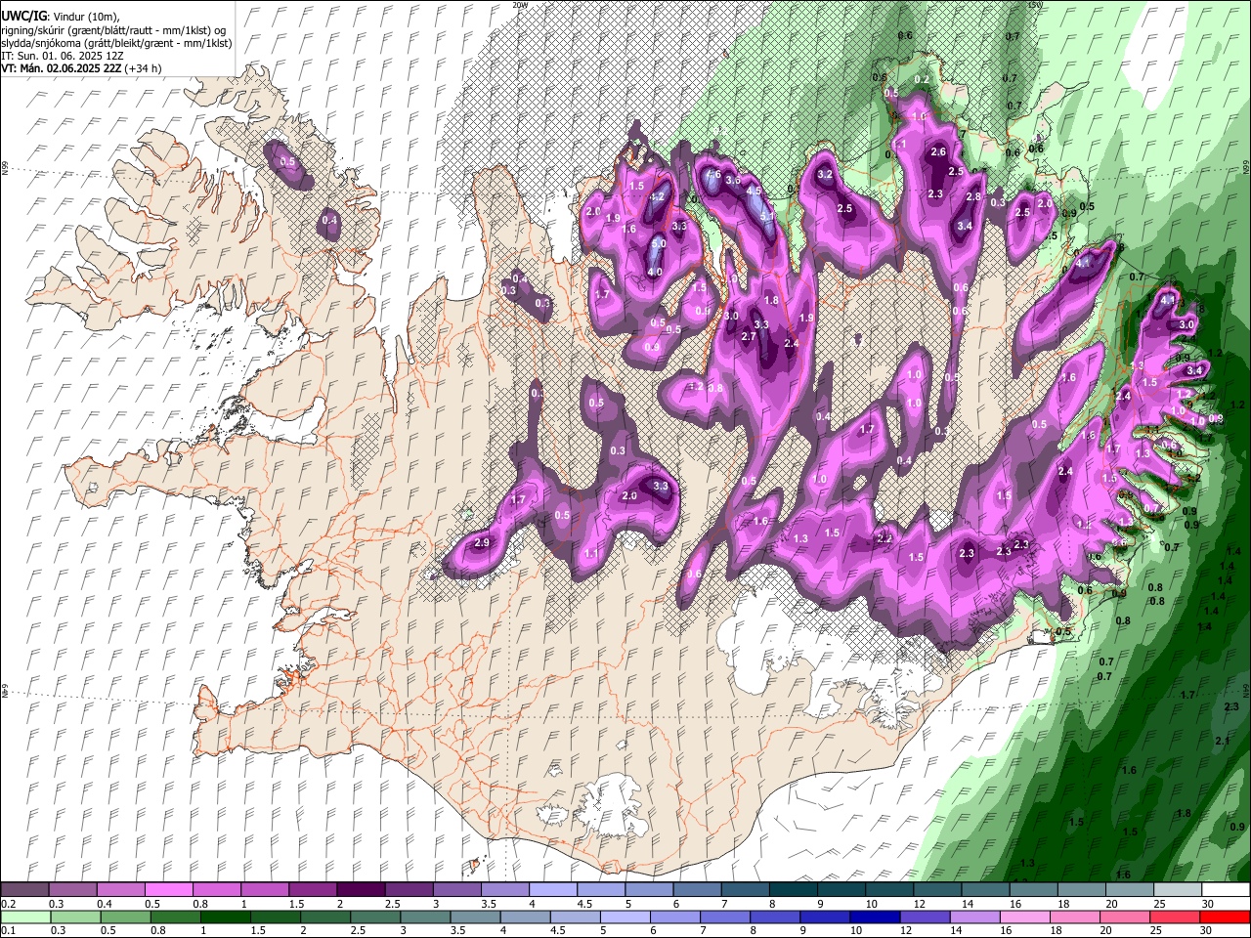Image resolution: width=1251 pixels, height=938 pixels.
Task: Choose the periwinkle 6–7 rain swatch
Action: pos(674,917)
